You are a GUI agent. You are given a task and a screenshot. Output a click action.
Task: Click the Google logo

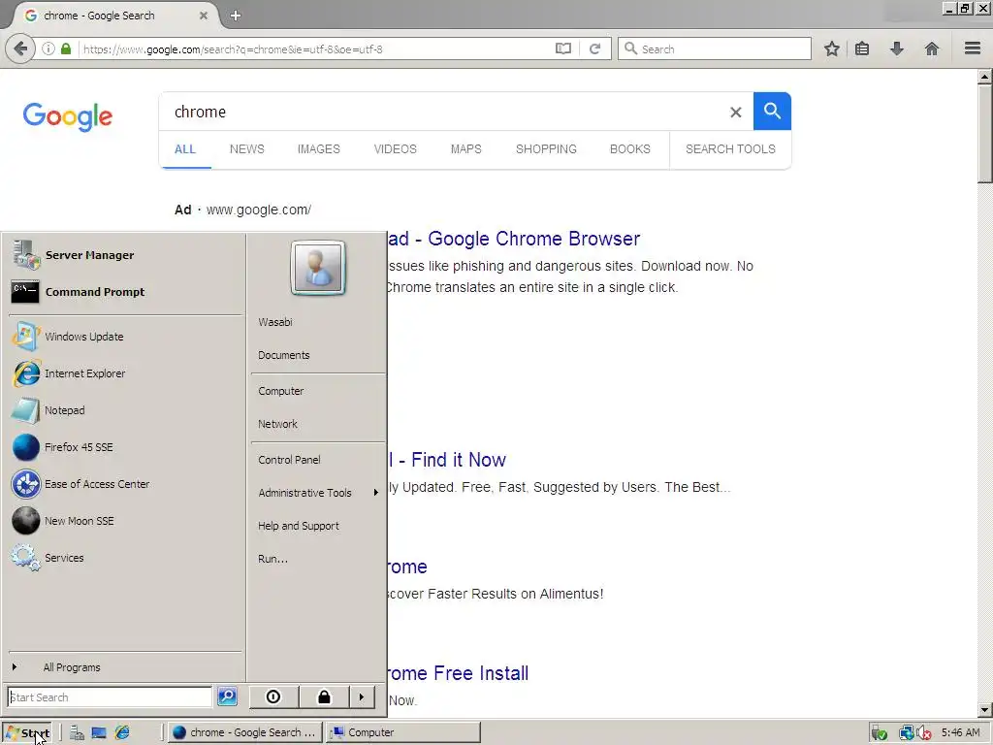68,116
